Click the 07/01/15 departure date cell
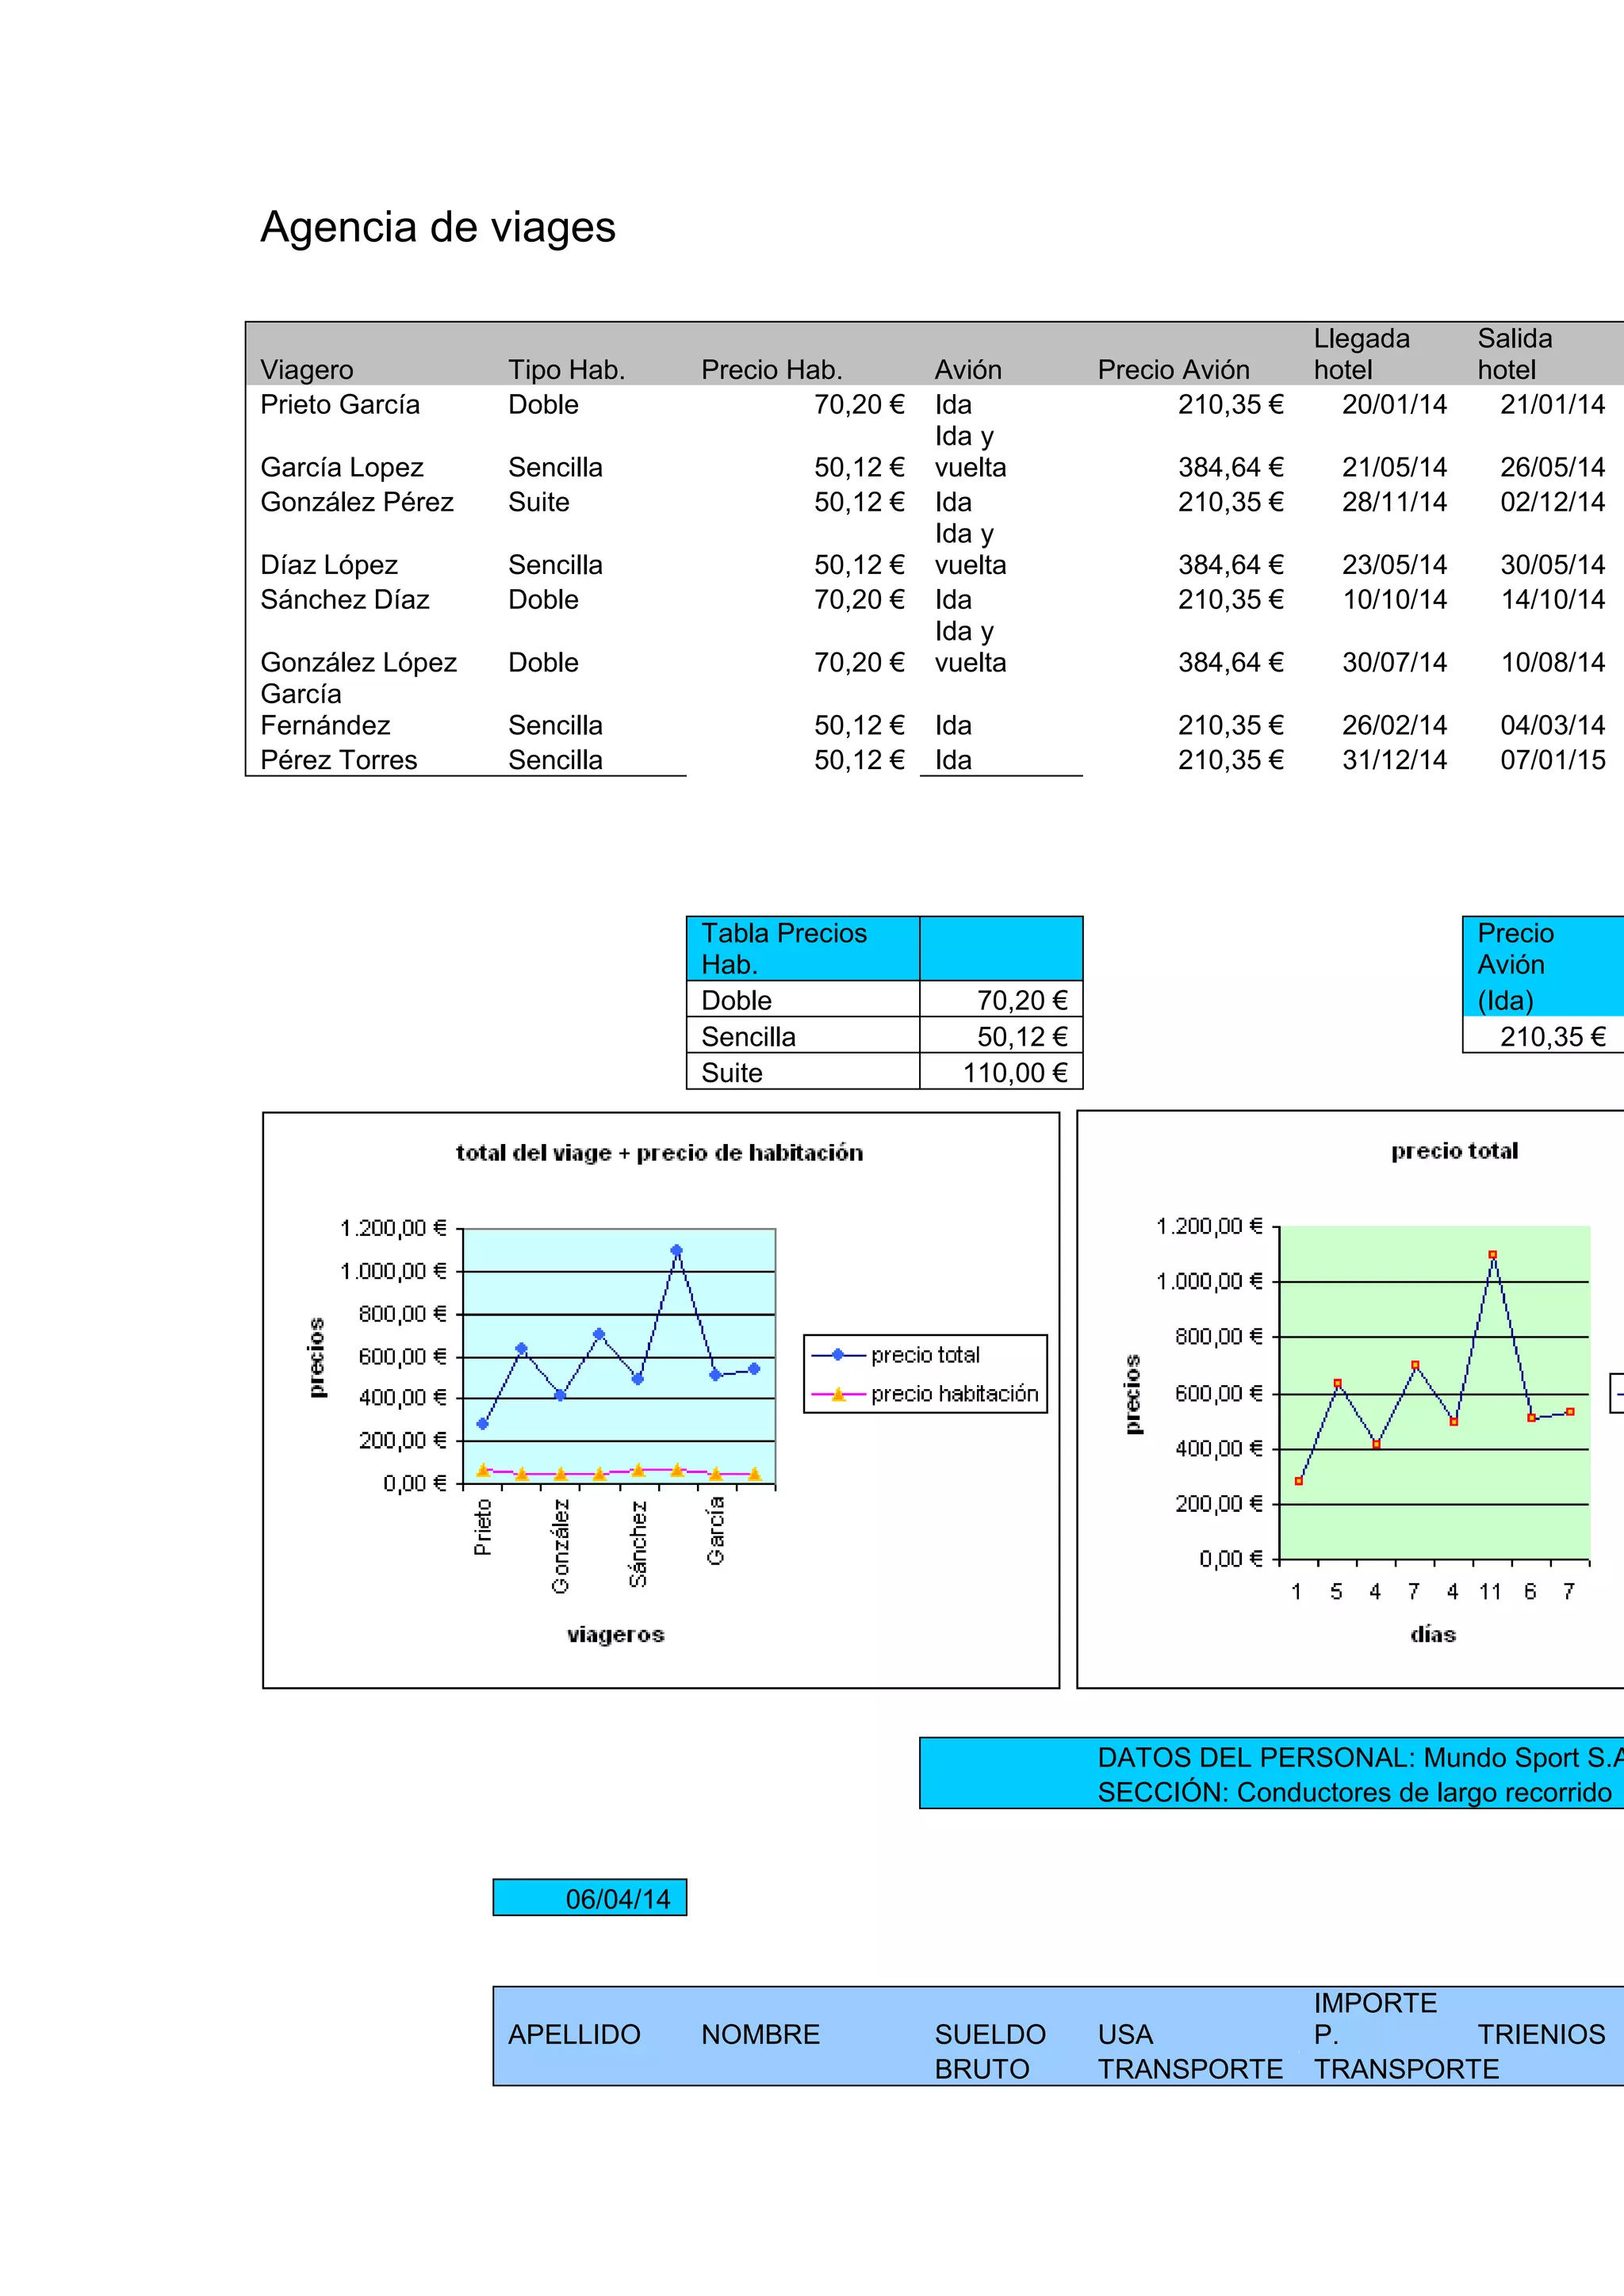Image resolution: width=1624 pixels, height=2296 pixels. (x=1552, y=760)
